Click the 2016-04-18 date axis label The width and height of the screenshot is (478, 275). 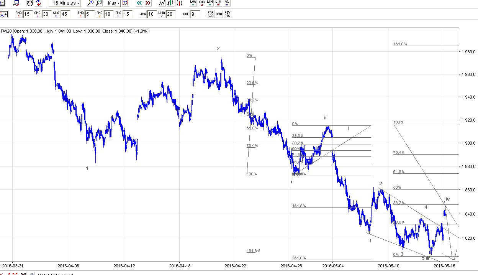pyautogui.click(x=179, y=265)
